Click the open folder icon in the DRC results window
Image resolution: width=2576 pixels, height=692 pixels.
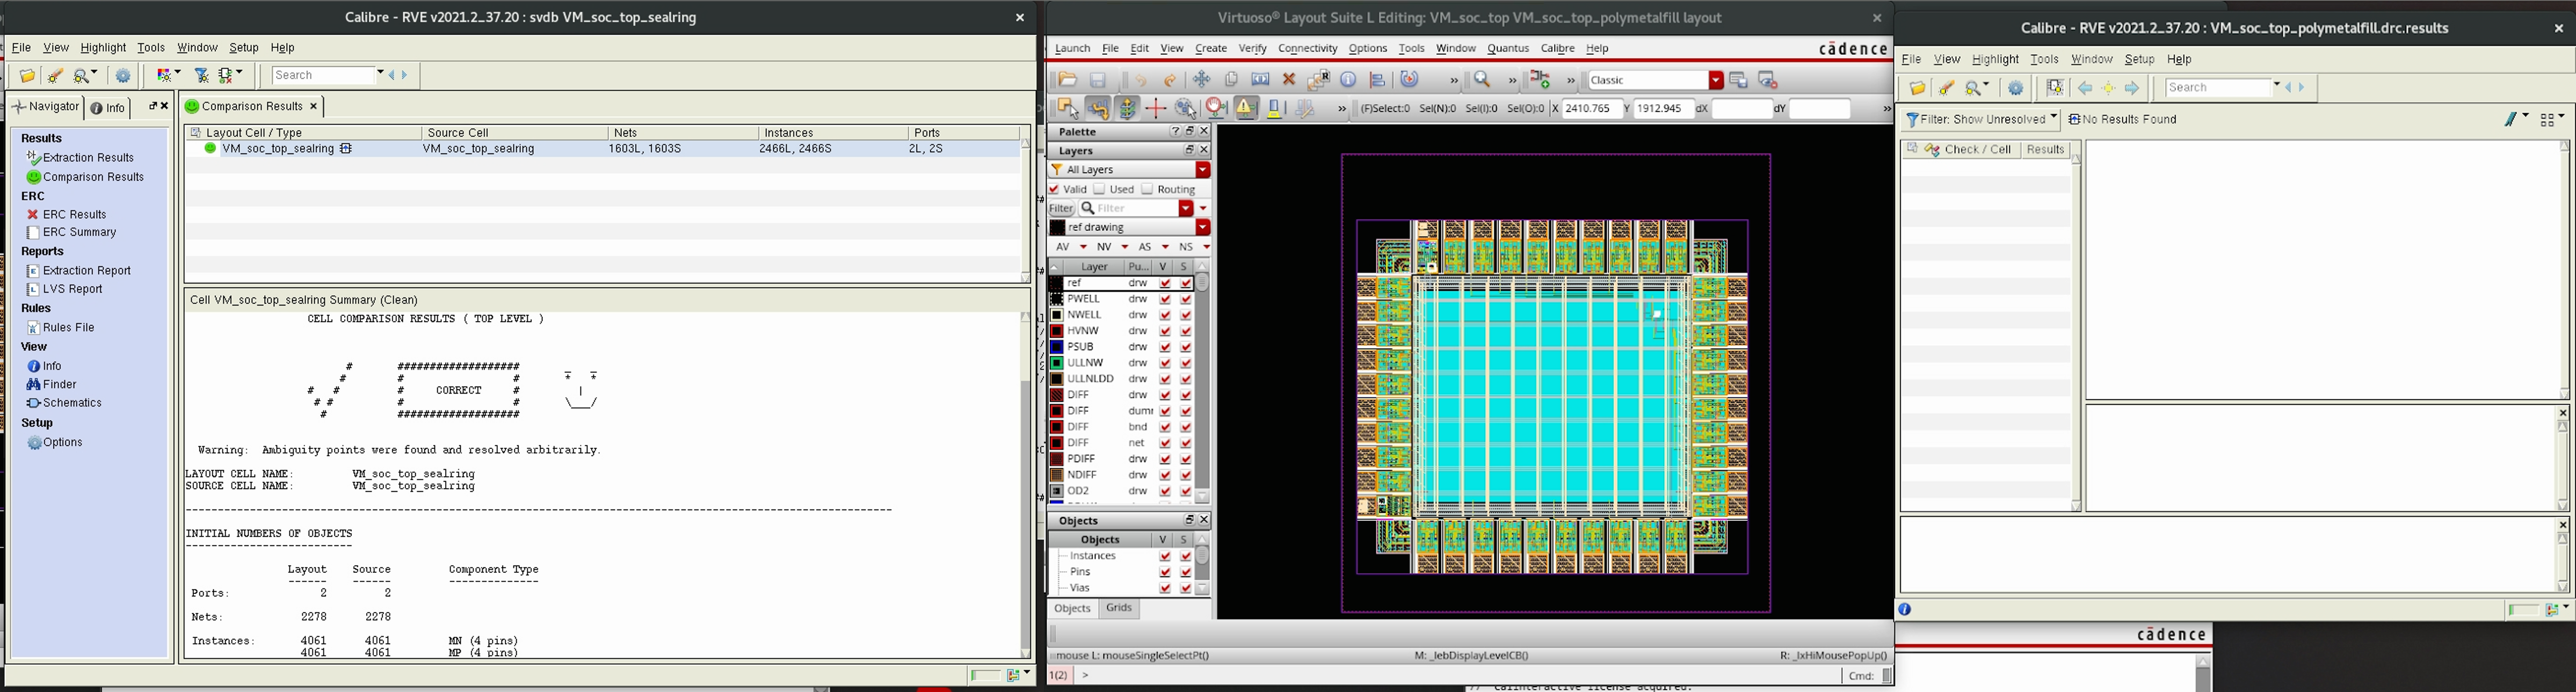(x=1918, y=89)
